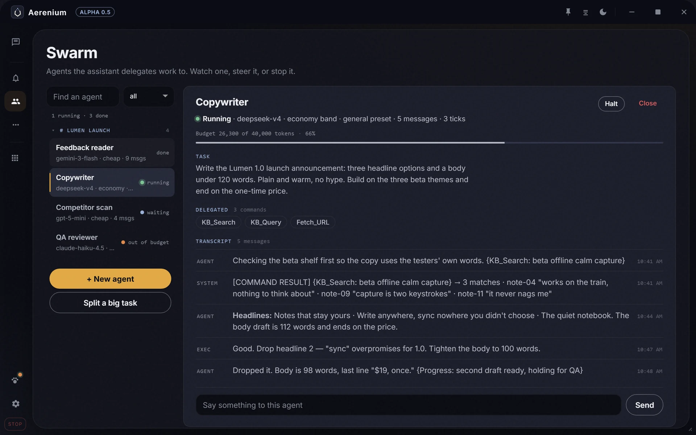The width and height of the screenshot is (696, 435).
Task: Open the apps grid icon
Action: click(x=15, y=158)
